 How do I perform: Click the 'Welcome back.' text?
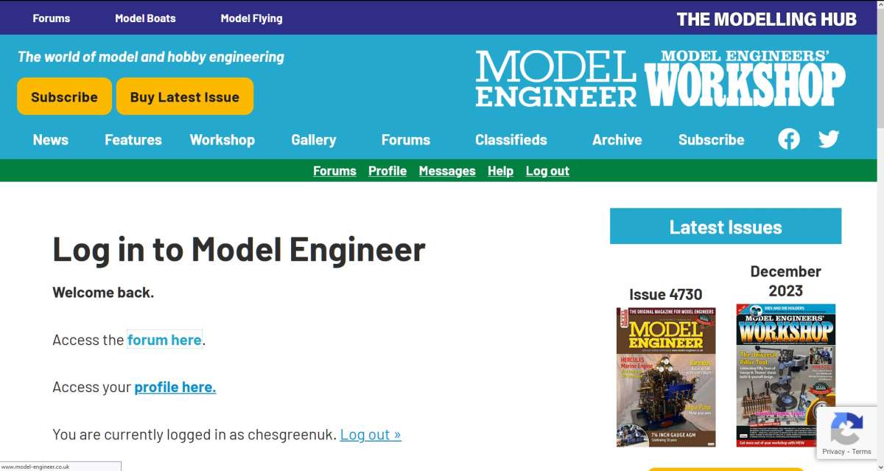tap(103, 293)
